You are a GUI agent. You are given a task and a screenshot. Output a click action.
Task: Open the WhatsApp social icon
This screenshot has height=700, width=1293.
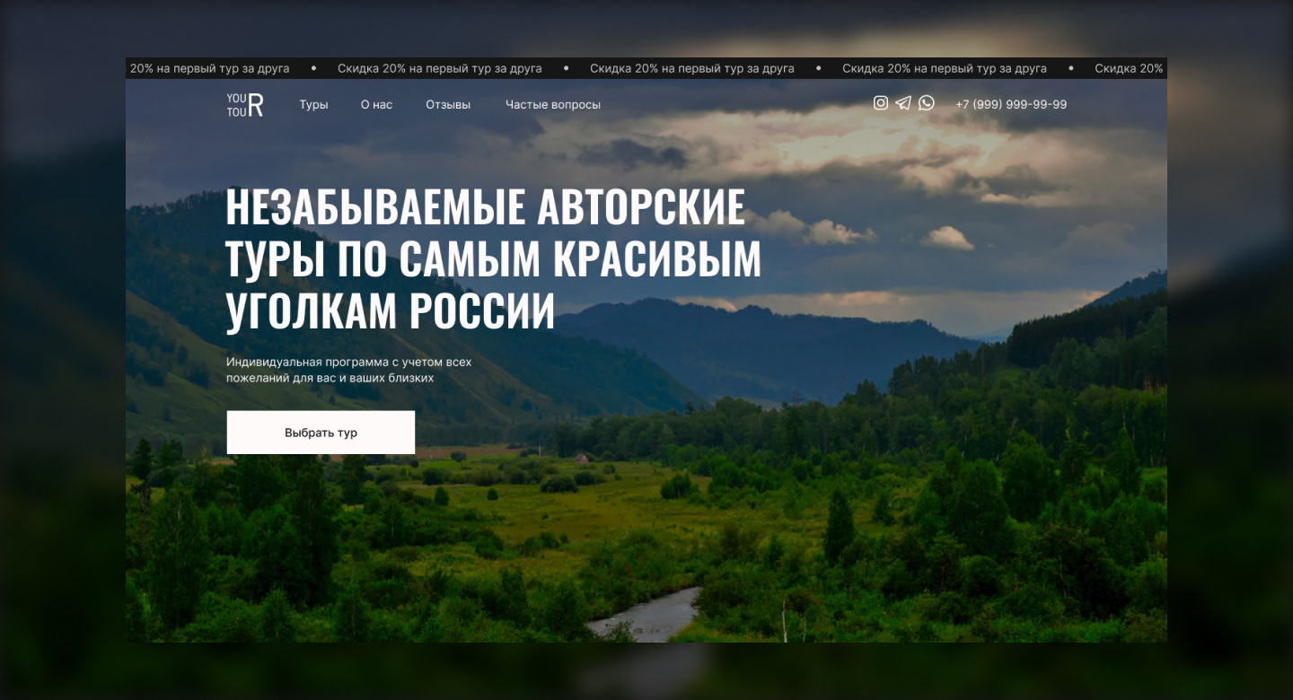point(927,103)
